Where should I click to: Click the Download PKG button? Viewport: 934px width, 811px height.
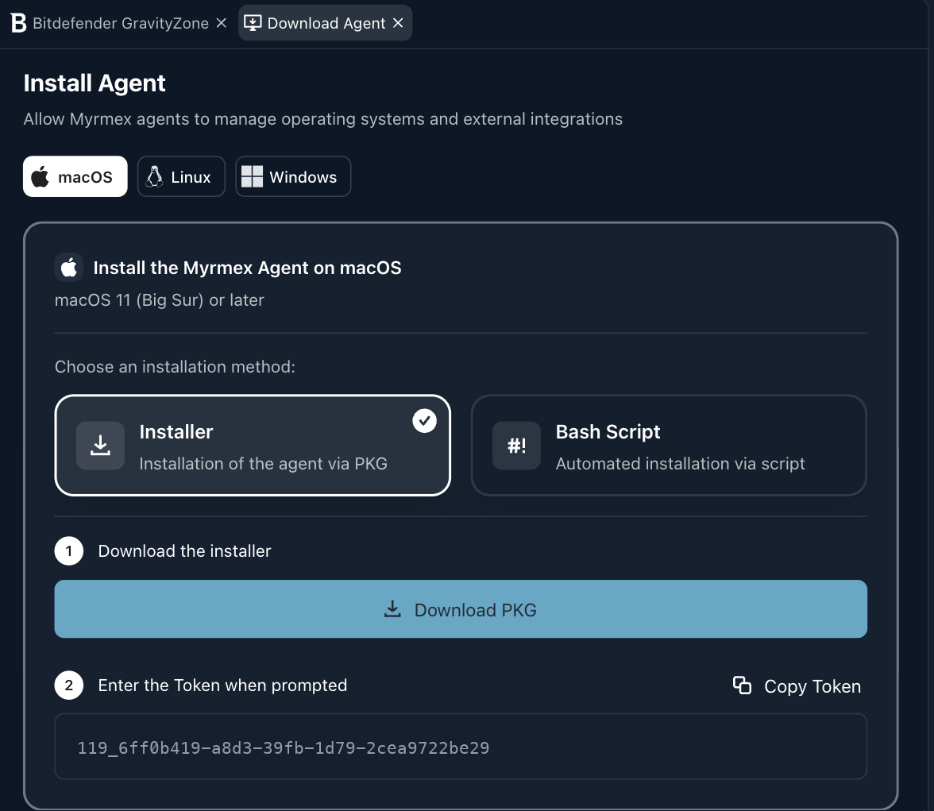(x=461, y=609)
